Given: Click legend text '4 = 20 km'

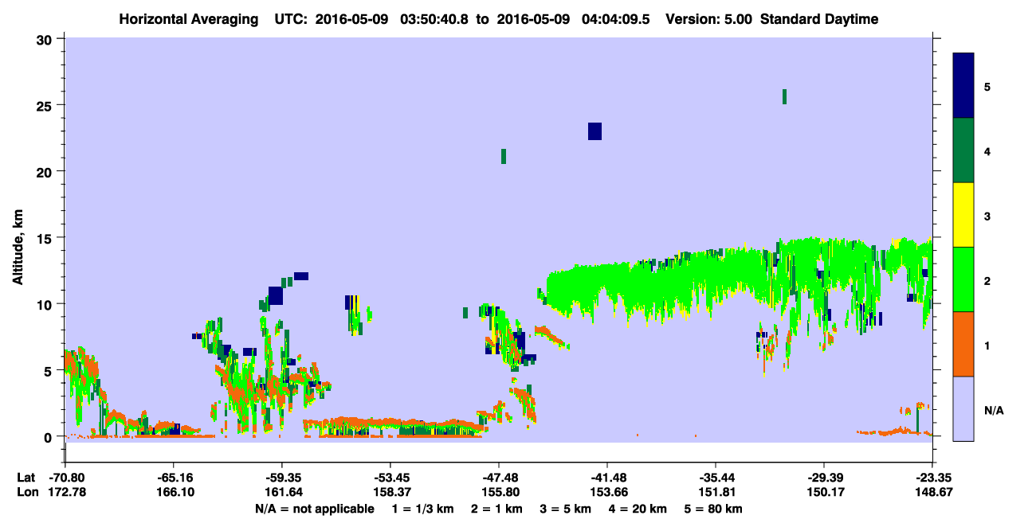Looking at the screenshot, I should pos(639,509).
